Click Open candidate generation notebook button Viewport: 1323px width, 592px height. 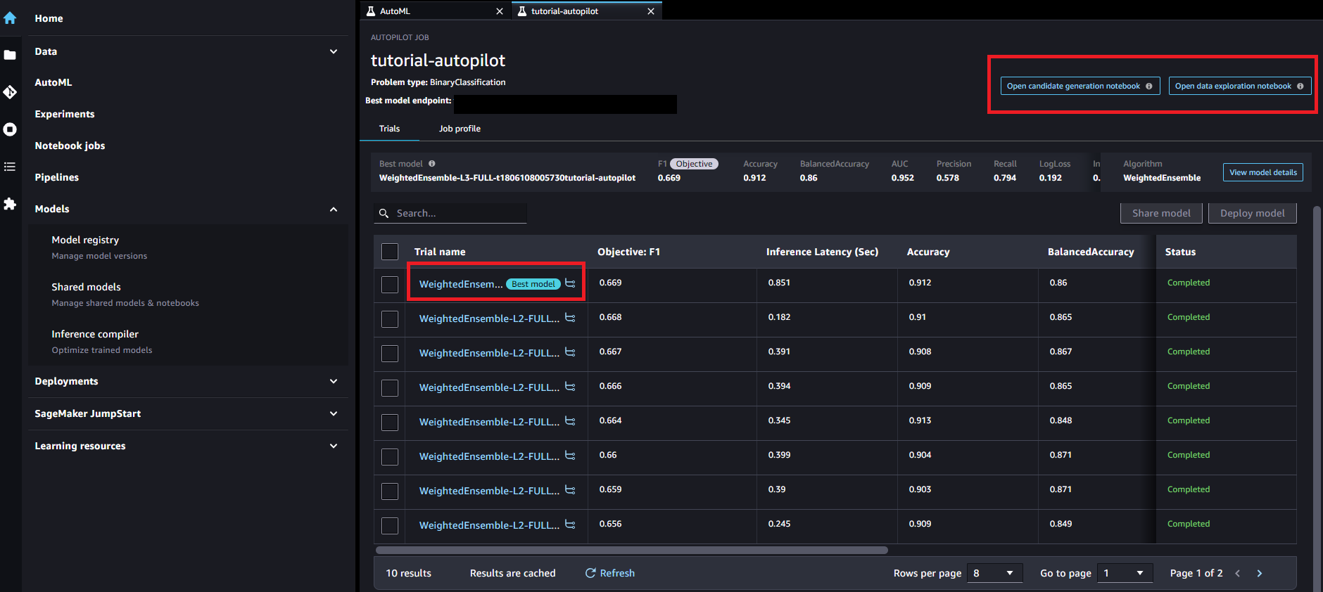[x=1080, y=86]
